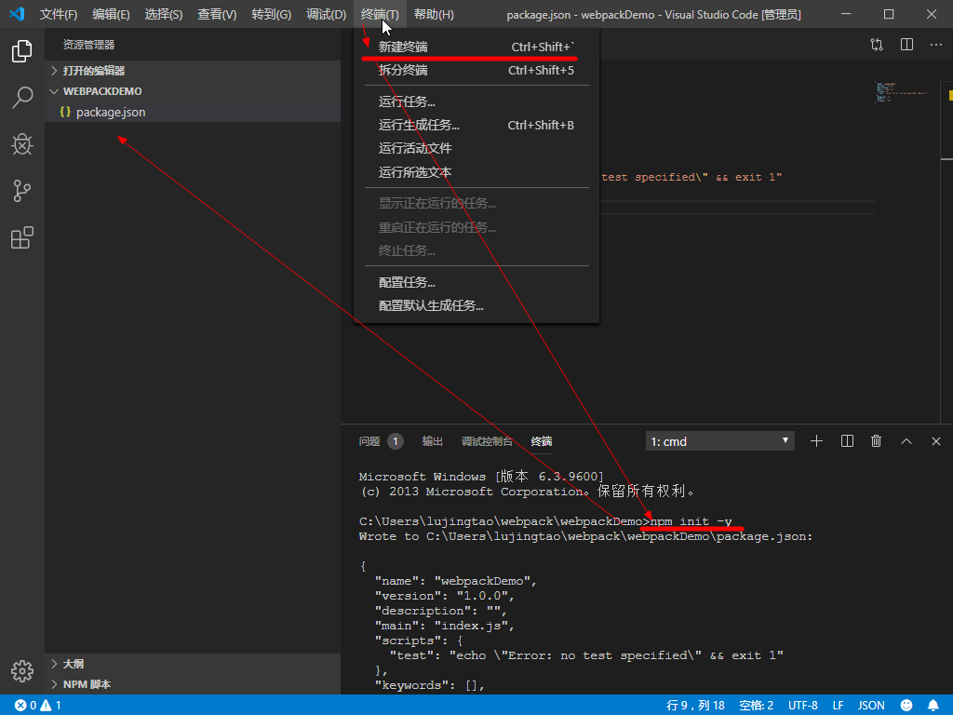The width and height of the screenshot is (953, 715).
Task: Choose 拆分终端 from the menu
Action: (476, 71)
